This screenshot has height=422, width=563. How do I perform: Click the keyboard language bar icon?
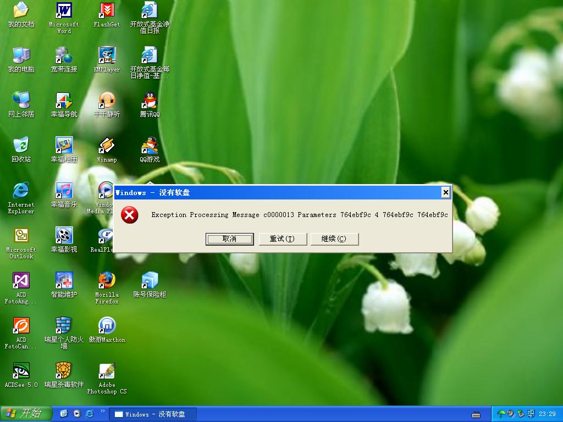476,415
